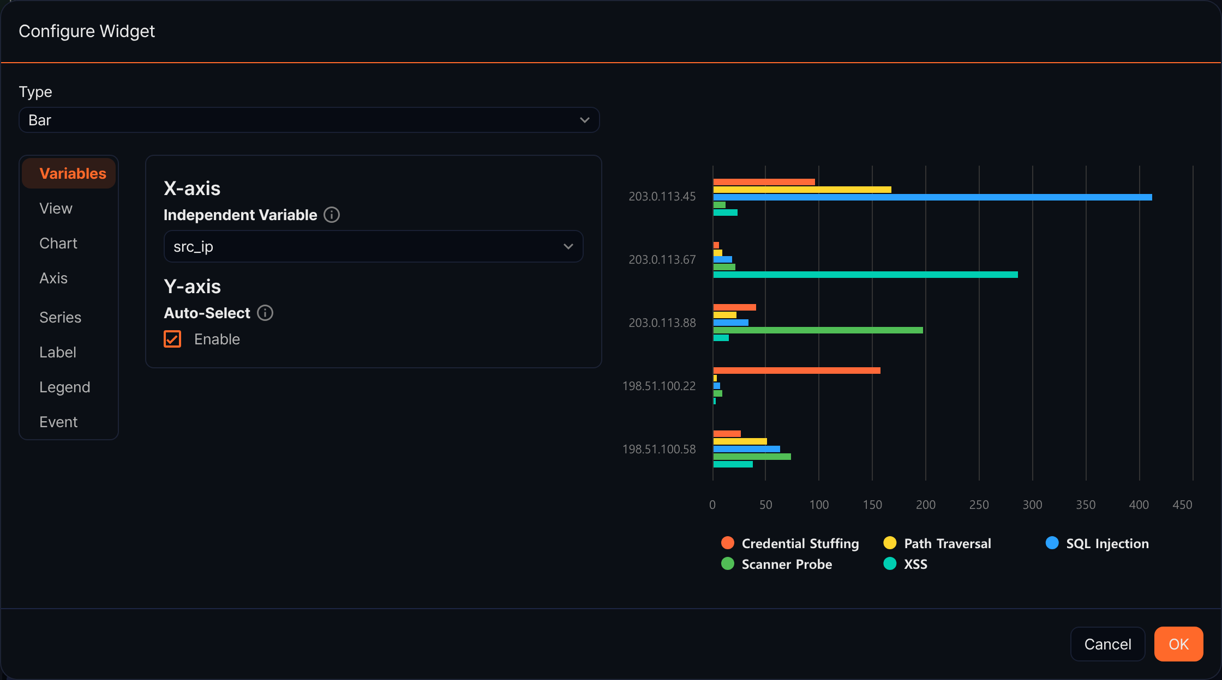Image resolution: width=1222 pixels, height=680 pixels.
Task: Click the Configure Widget title
Action: click(87, 31)
